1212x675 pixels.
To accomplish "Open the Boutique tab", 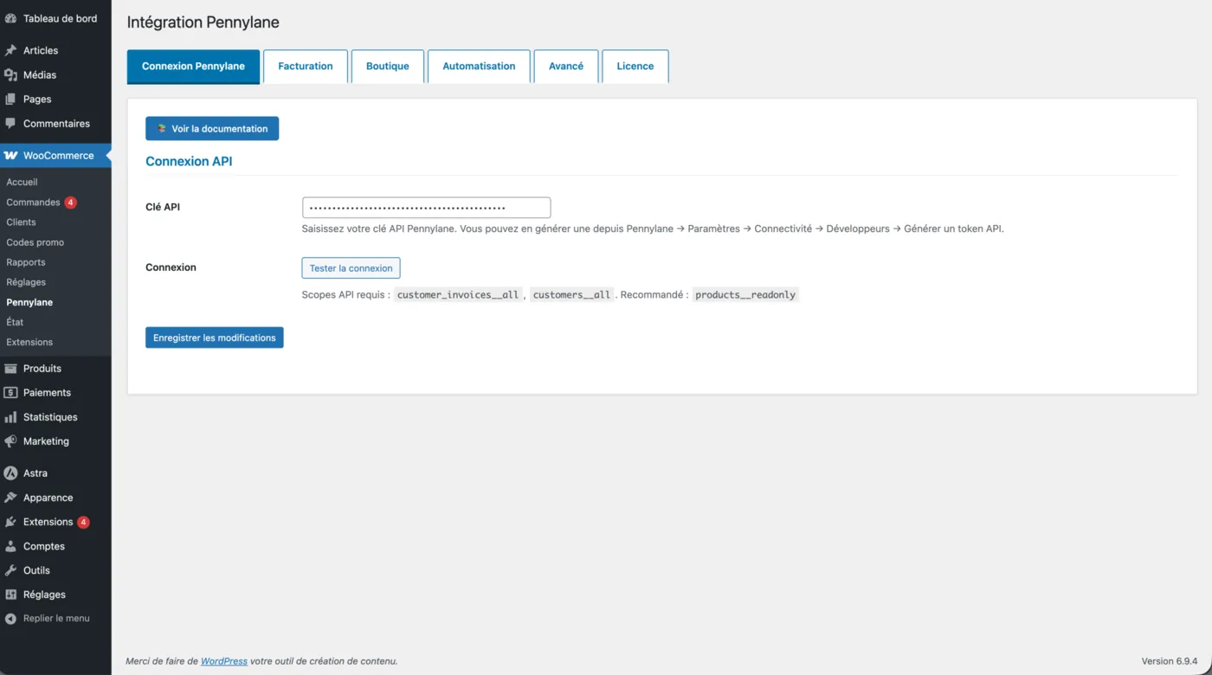I will (388, 67).
